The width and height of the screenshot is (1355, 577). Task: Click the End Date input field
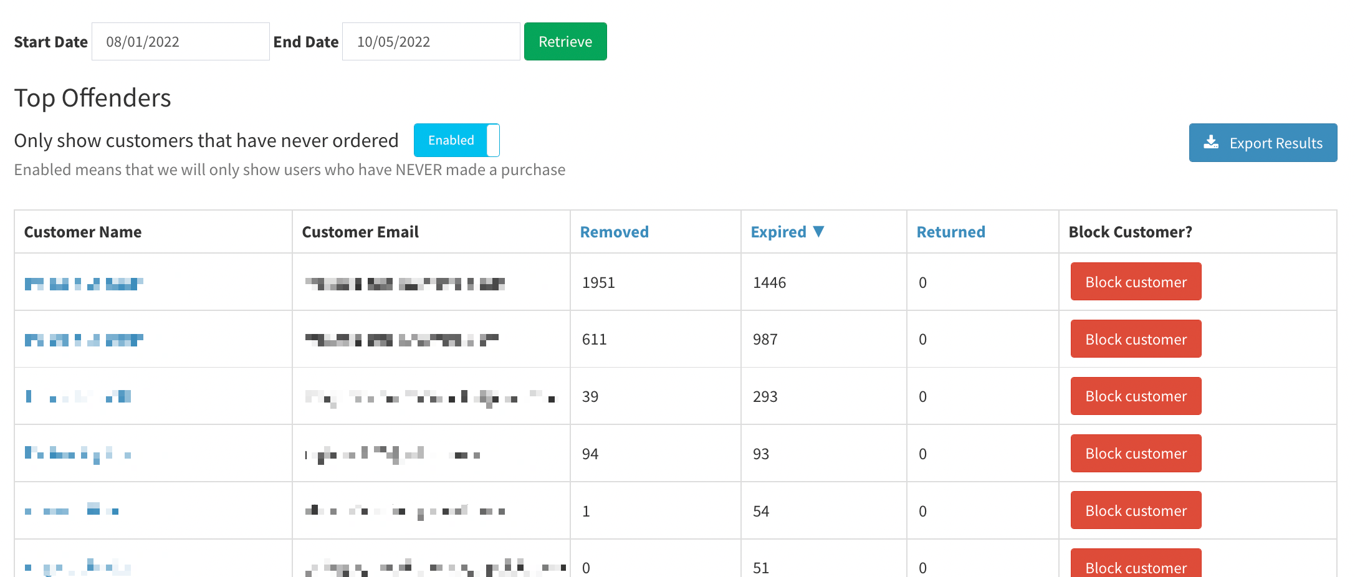[x=431, y=42]
